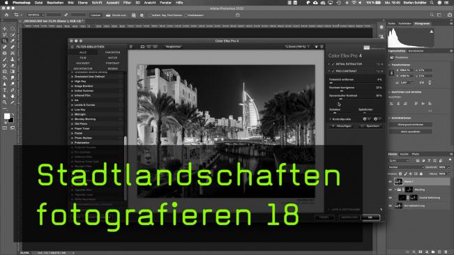Click the Speichern button
The image size is (454, 255).
tap(371, 126)
